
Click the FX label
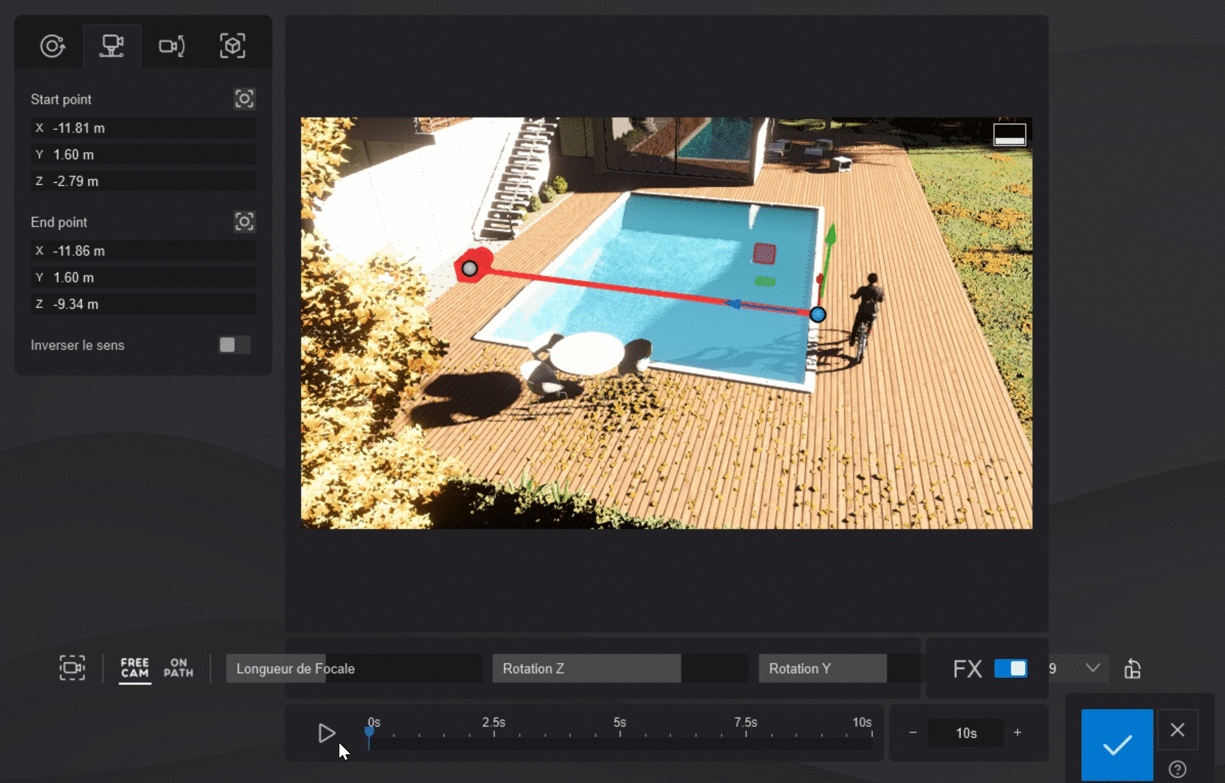pos(968,668)
